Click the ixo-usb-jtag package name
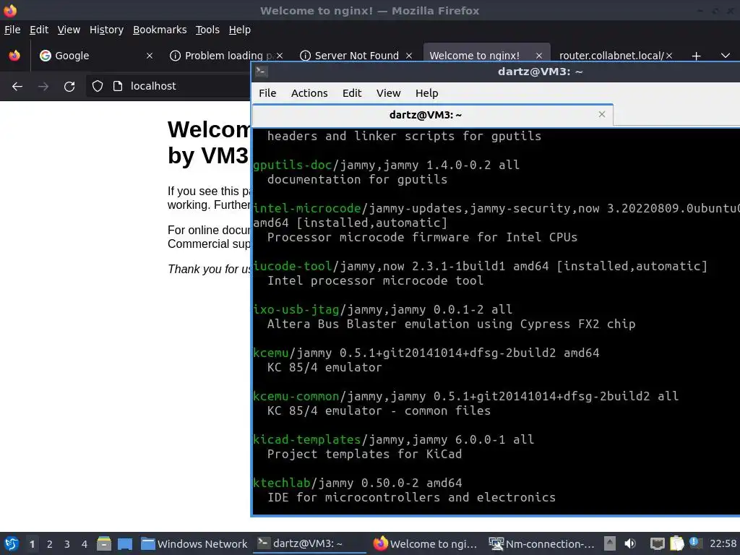The height and width of the screenshot is (555, 740). click(296, 309)
